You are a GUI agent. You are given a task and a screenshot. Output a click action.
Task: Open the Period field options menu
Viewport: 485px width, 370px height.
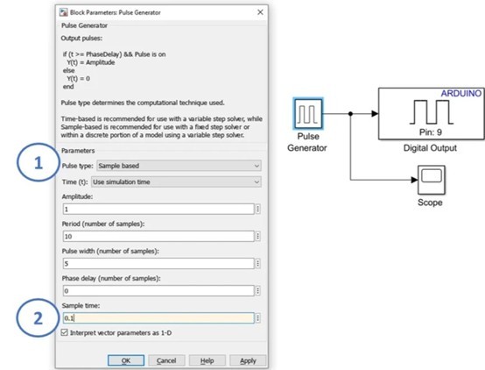[257, 237]
